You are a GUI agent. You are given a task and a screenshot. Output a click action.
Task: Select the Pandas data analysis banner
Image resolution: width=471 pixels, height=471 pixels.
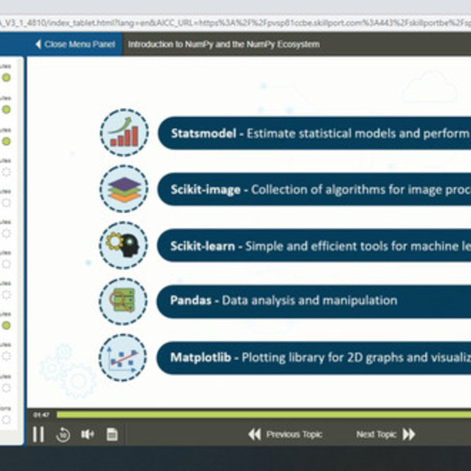coord(314,301)
